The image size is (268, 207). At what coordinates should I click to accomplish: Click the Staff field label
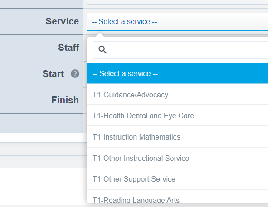[69, 48]
